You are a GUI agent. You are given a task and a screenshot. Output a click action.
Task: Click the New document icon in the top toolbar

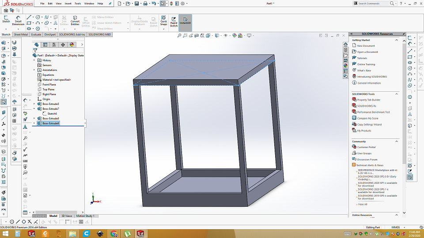tap(120, 4)
